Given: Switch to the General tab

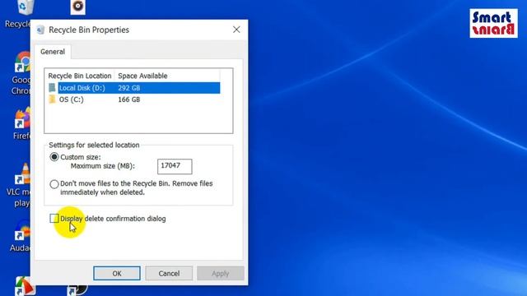Looking at the screenshot, I should point(53,52).
